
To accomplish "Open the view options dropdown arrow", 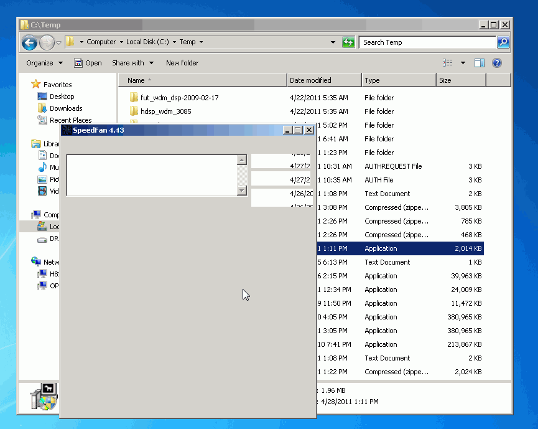I will tap(463, 63).
